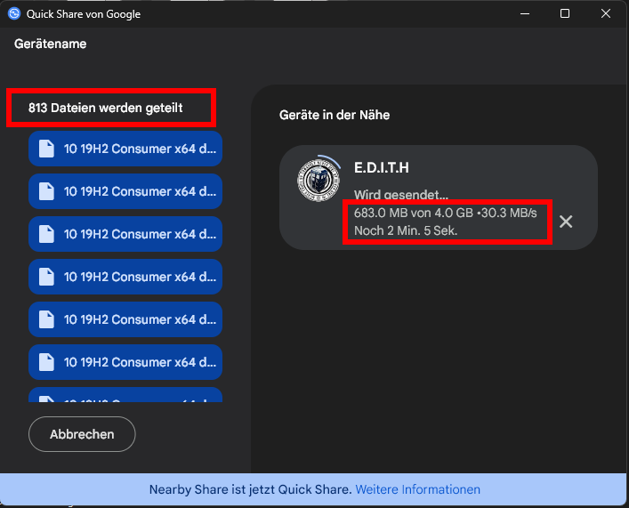Image resolution: width=629 pixels, height=508 pixels.
Task: Click the Noch 2 Min. 5 Sek. remaining time
Action: [x=406, y=230]
